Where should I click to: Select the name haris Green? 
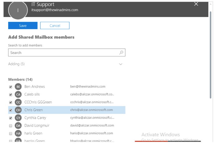(33, 133)
